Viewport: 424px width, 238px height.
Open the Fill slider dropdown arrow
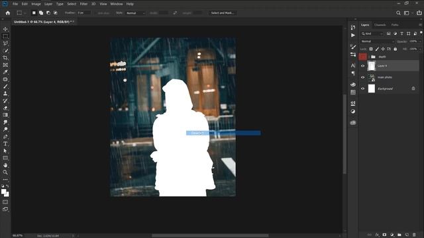420,49
